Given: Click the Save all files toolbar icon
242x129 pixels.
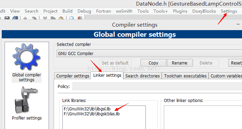Looking at the screenshot, I should 15,18.
